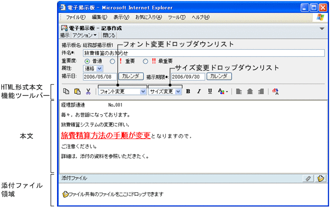Click the Cut scissors icon
Image resolution: width=331 pixels, height=208 pixels.
[88, 91]
